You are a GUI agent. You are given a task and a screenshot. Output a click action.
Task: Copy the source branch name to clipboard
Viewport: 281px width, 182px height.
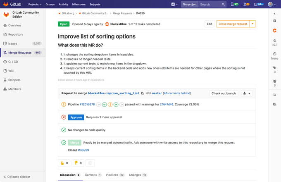143,93
